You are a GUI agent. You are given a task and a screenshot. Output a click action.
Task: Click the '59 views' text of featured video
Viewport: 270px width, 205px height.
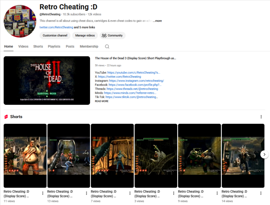click(99, 65)
